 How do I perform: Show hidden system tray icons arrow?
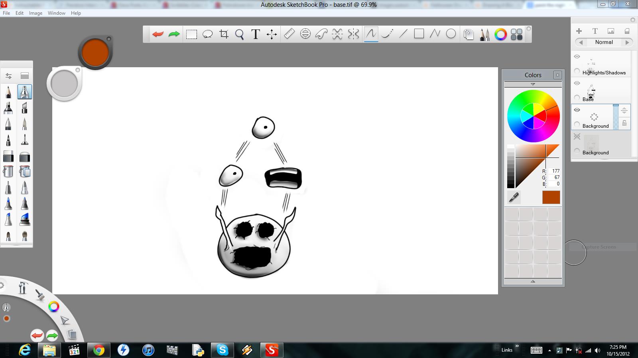[x=550, y=350]
